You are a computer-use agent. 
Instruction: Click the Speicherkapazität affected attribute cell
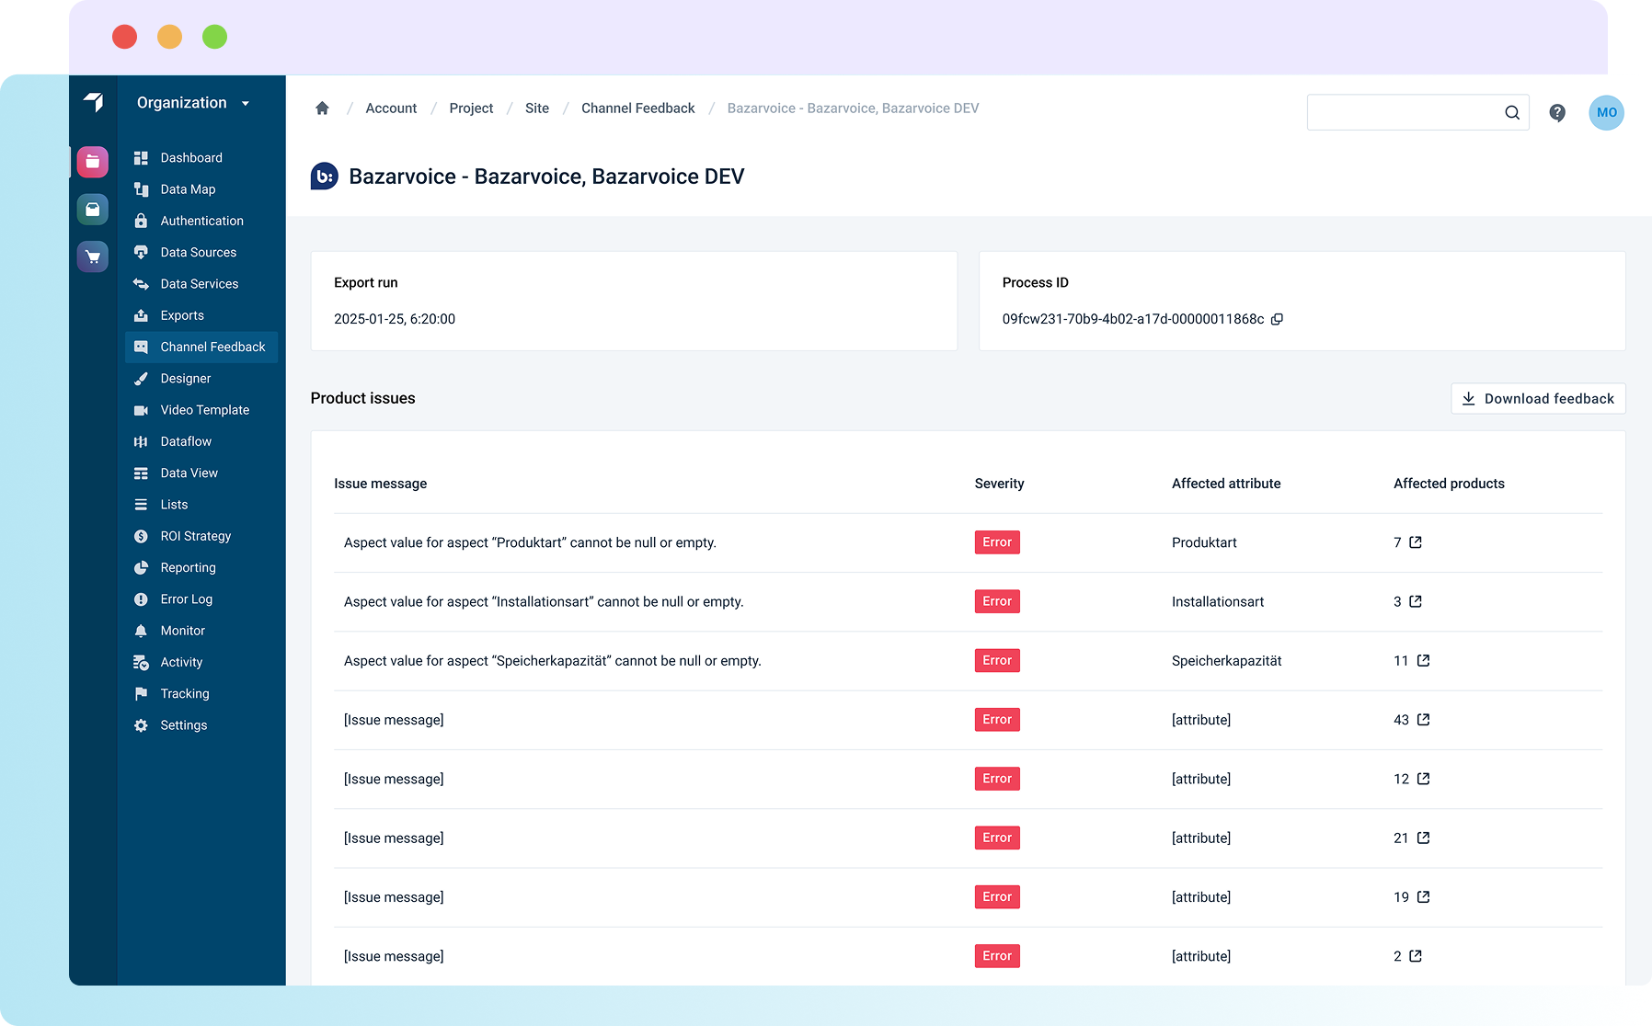coord(1226,660)
